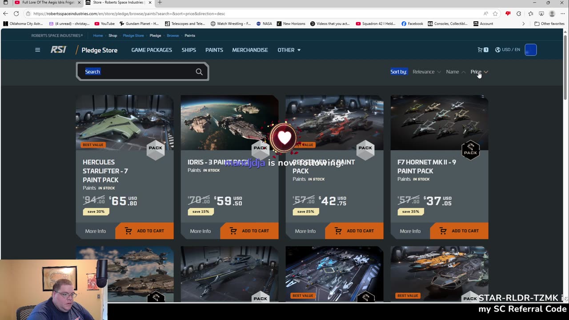Open the hamburger menu beside RSI logo

point(37,50)
